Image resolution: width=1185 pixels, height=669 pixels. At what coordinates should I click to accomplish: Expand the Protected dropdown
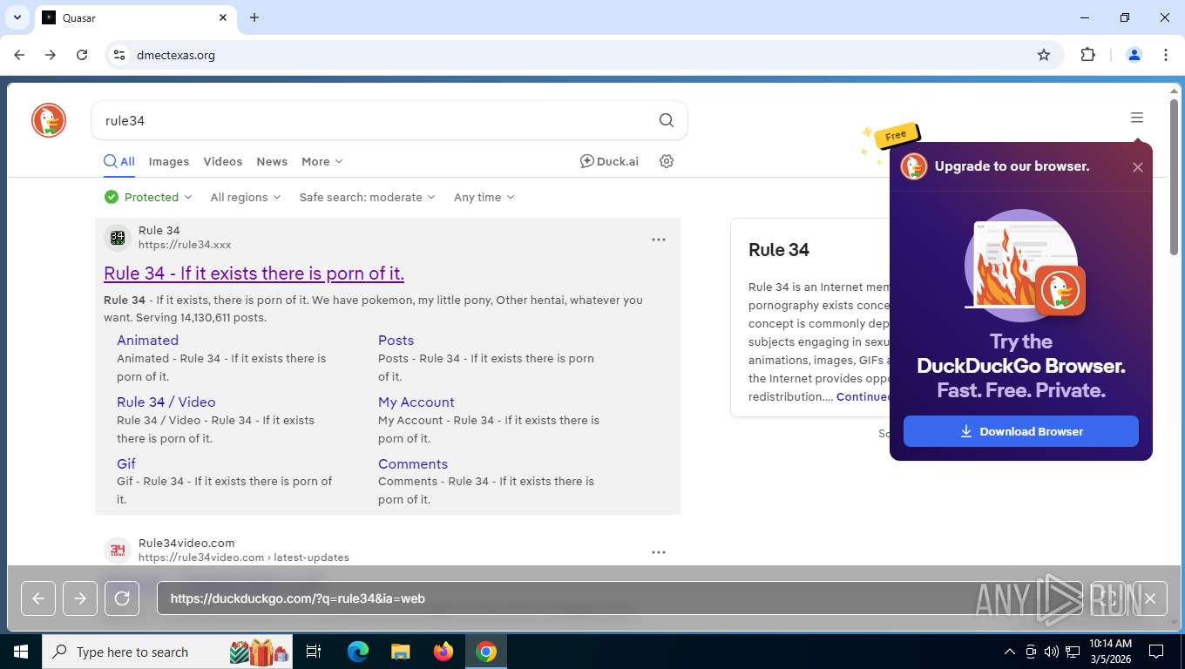click(x=148, y=197)
